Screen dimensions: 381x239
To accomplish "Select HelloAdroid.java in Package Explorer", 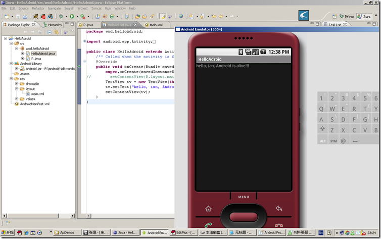I will point(43,54).
